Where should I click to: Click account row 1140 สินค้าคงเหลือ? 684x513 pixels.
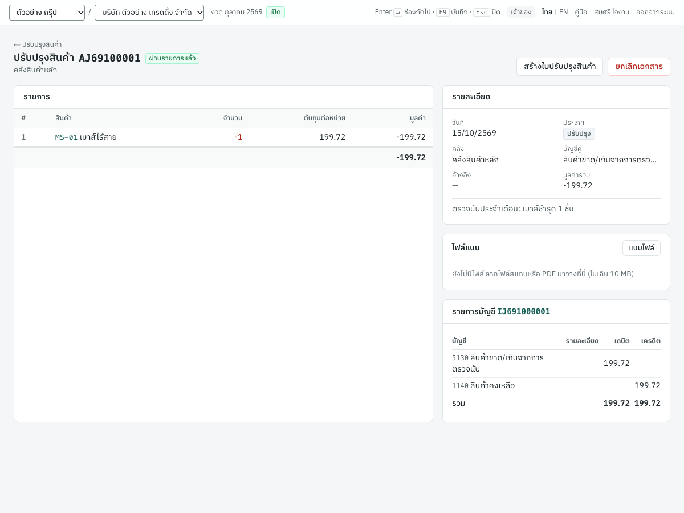556,386
